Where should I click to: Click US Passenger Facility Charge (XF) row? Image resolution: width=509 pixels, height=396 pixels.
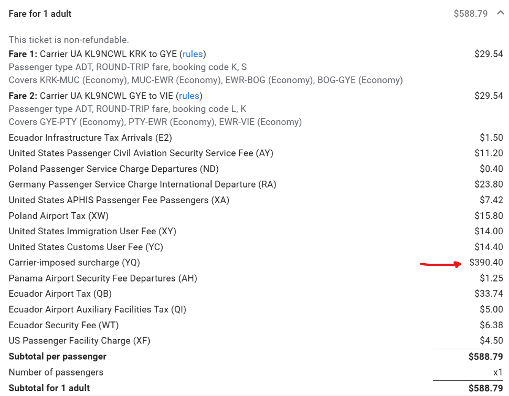(x=256, y=341)
